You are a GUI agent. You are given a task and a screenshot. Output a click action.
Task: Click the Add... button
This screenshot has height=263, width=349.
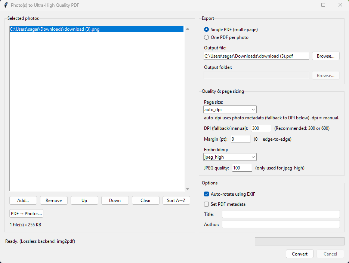pos(23,201)
